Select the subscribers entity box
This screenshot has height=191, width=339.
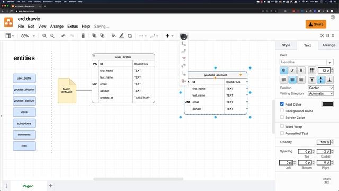tap(24, 123)
